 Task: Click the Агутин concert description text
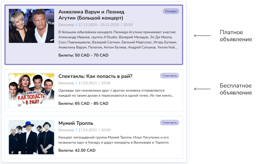[x=118, y=40]
